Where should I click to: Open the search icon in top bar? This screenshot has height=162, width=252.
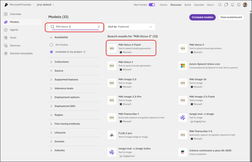(220, 5)
